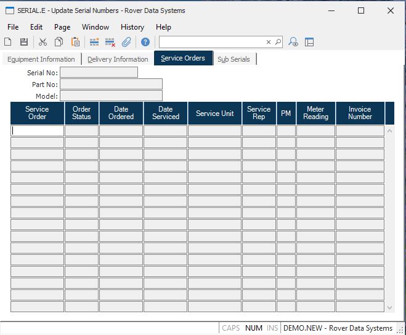Viewport: 406px width, 335px height.
Task: Click the Save disk icon
Action: tap(24, 42)
